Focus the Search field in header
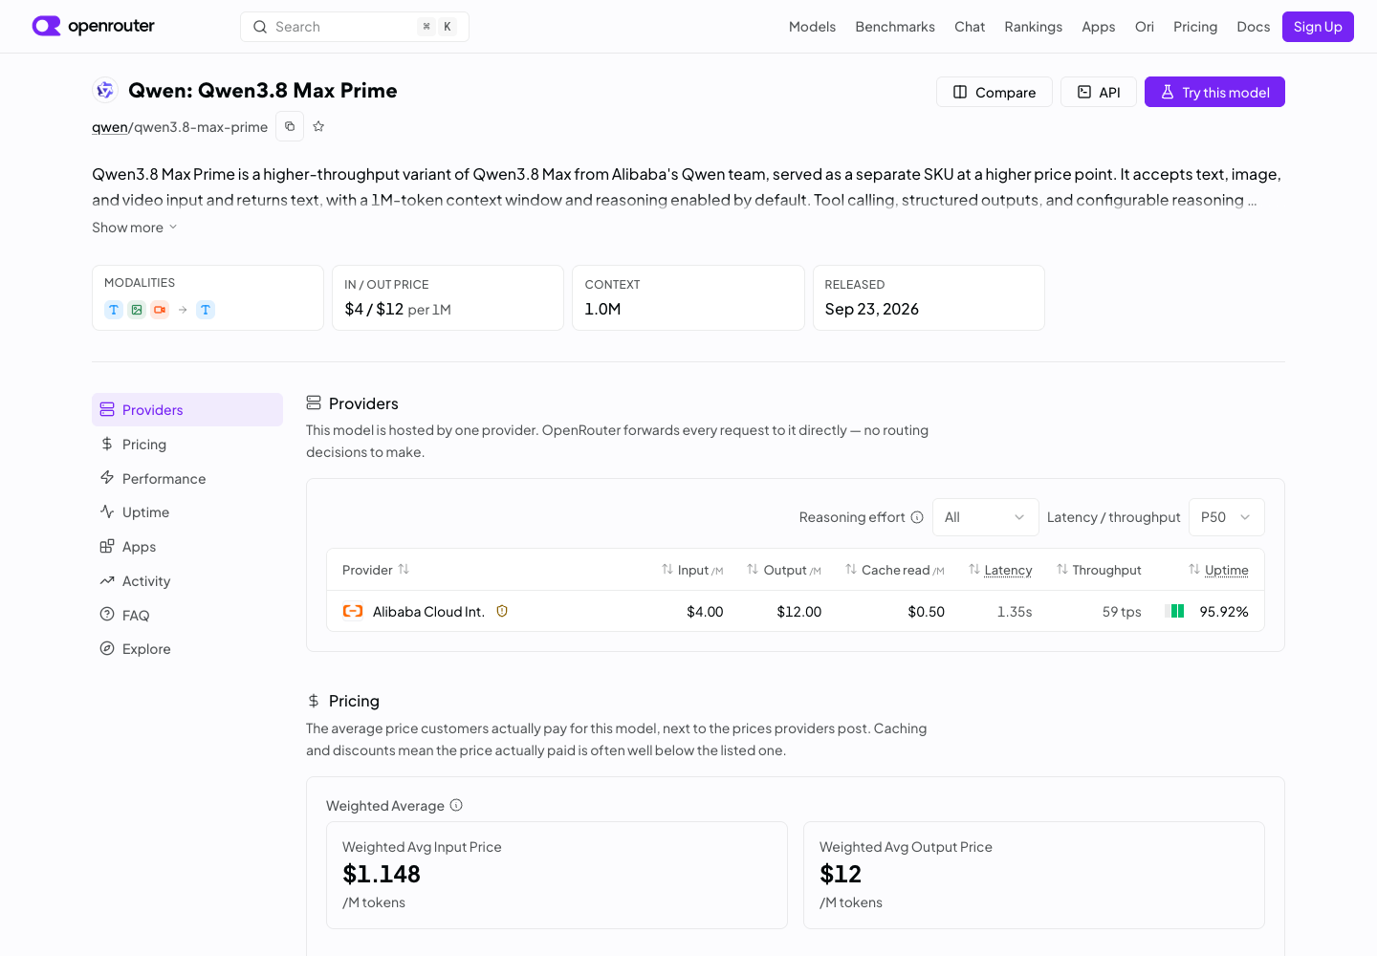The height and width of the screenshot is (956, 1377). click(x=355, y=27)
